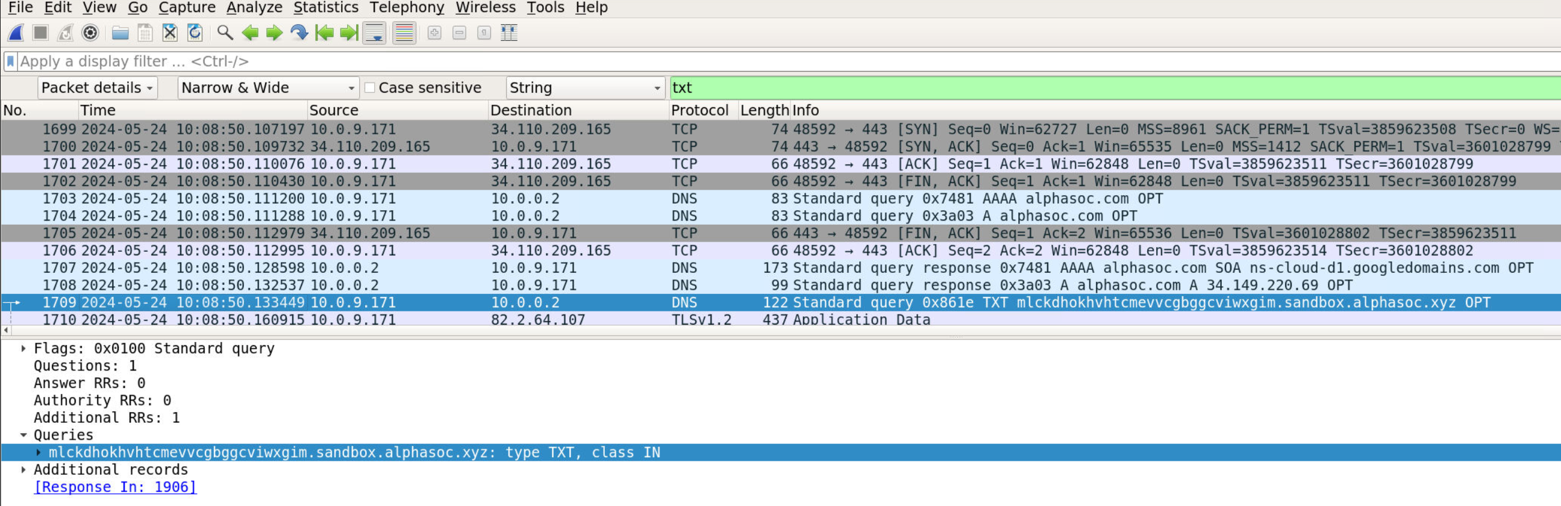The height and width of the screenshot is (506, 1561).
Task: Click display filter bookmark icon
Action: (x=10, y=61)
